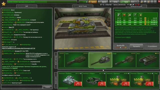Click the МАГАЗИН vertical tab
The height and width of the screenshot is (90, 160).
(x=56, y=80)
